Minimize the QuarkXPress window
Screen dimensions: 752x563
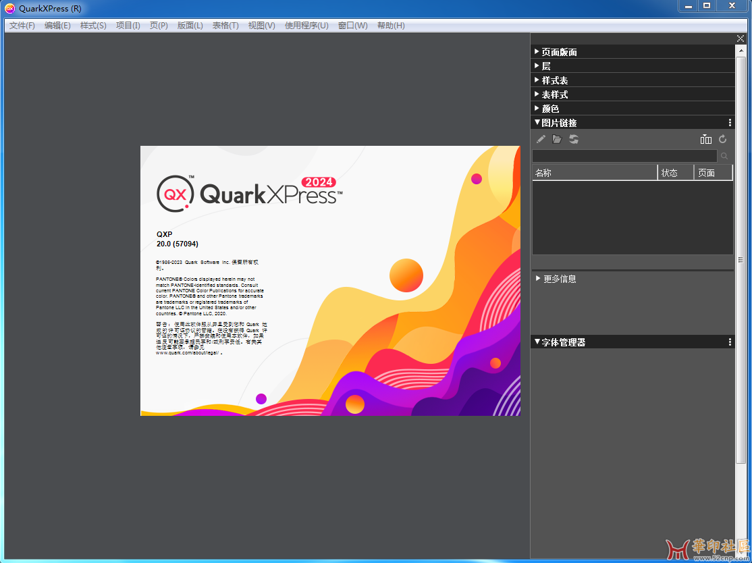(x=689, y=6)
